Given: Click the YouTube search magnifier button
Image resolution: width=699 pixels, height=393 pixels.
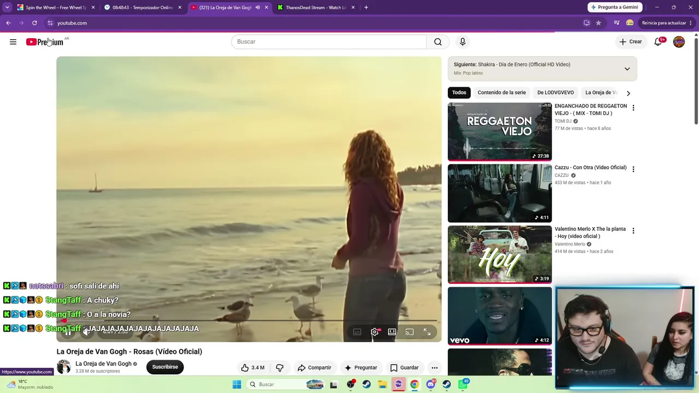Looking at the screenshot, I should (438, 42).
